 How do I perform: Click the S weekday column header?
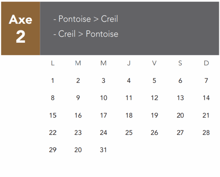(180, 63)
